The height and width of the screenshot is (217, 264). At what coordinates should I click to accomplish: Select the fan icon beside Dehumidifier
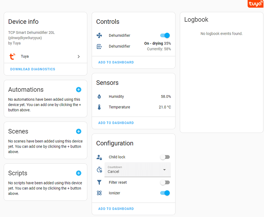pyautogui.click(x=99, y=35)
